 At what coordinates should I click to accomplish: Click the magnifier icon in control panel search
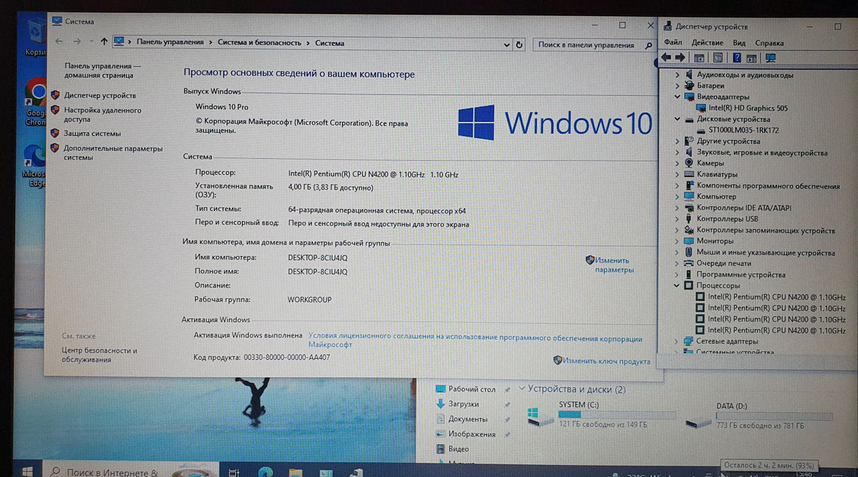pos(648,46)
